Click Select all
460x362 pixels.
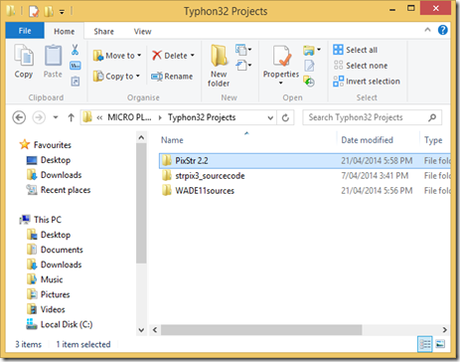356,50
